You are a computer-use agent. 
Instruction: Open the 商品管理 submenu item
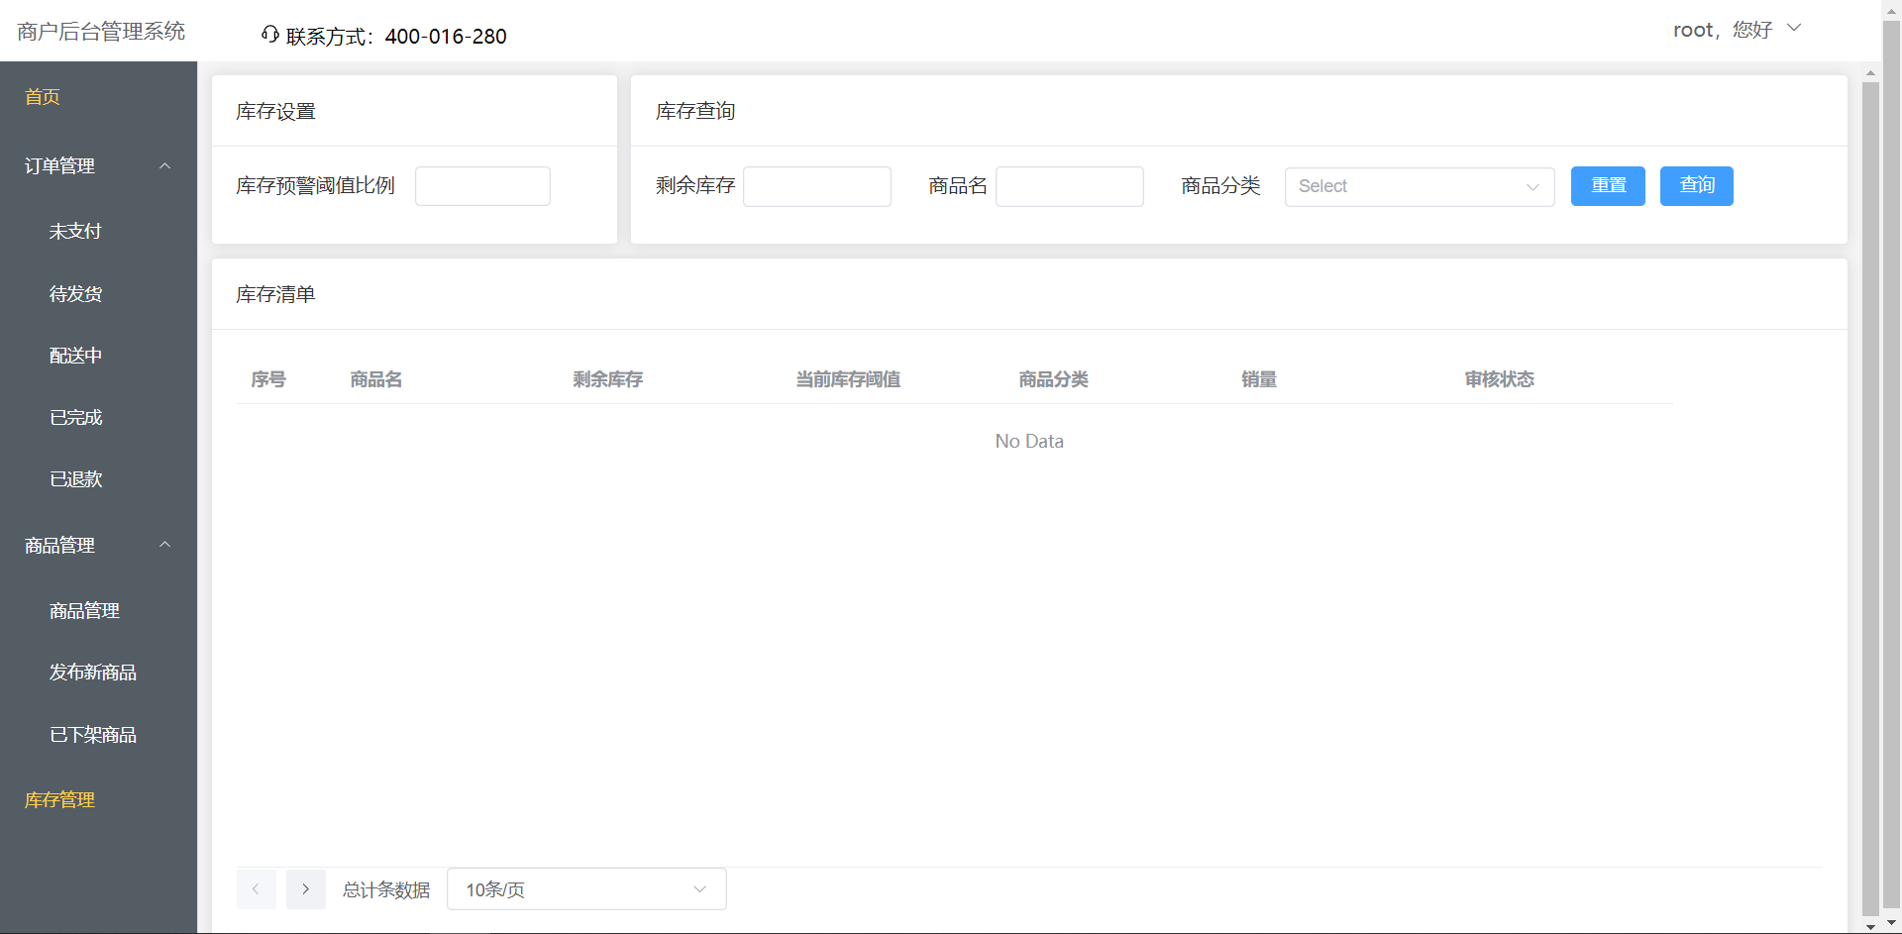point(84,611)
